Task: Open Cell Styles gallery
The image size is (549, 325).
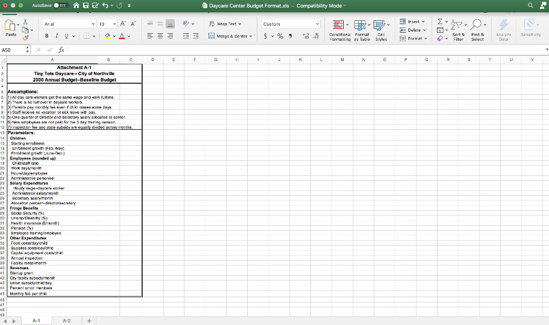Action: [381, 30]
